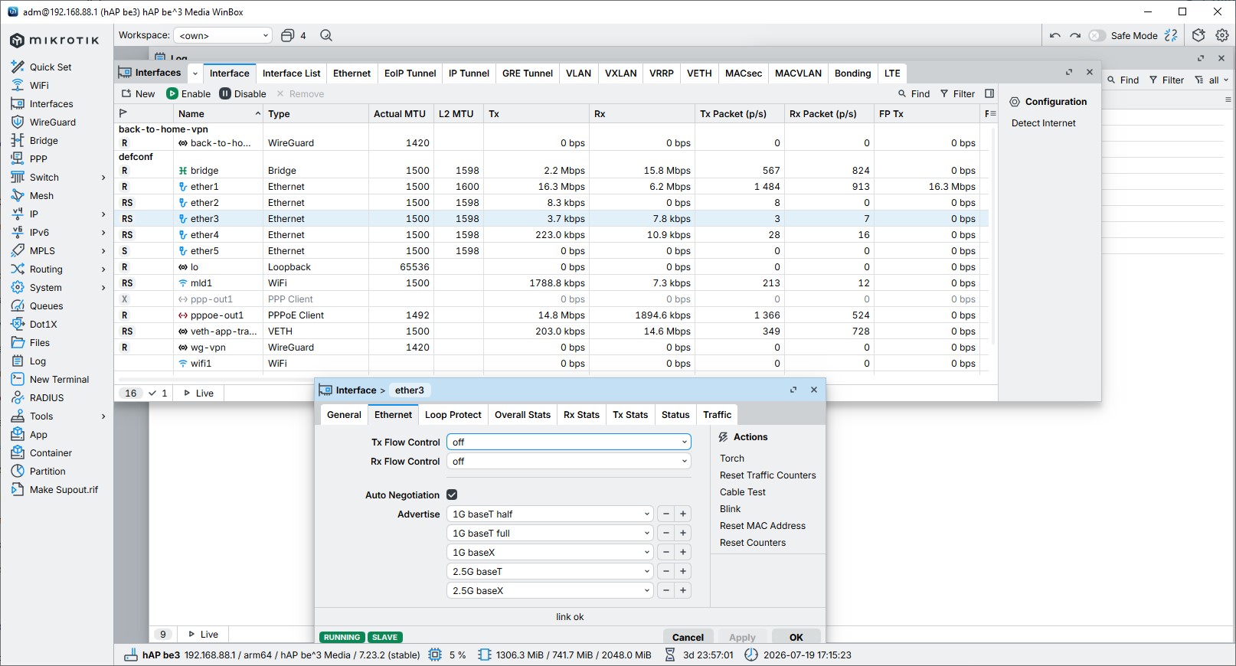Click the Torch action
Image resolution: width=1236 pixels, height=666 pixels.
[x=732, y=458]
